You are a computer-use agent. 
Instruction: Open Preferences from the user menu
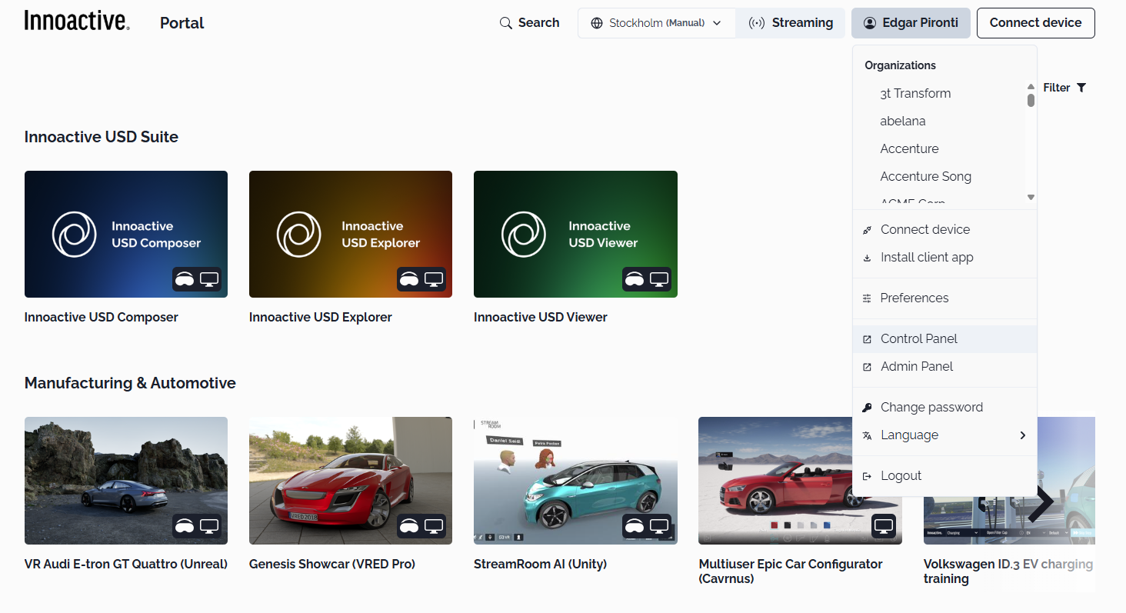coord(914,298)
